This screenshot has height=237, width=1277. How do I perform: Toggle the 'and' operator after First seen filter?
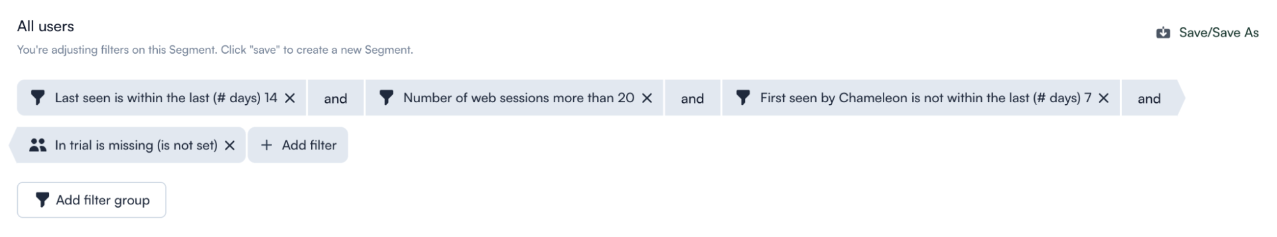1149,98
